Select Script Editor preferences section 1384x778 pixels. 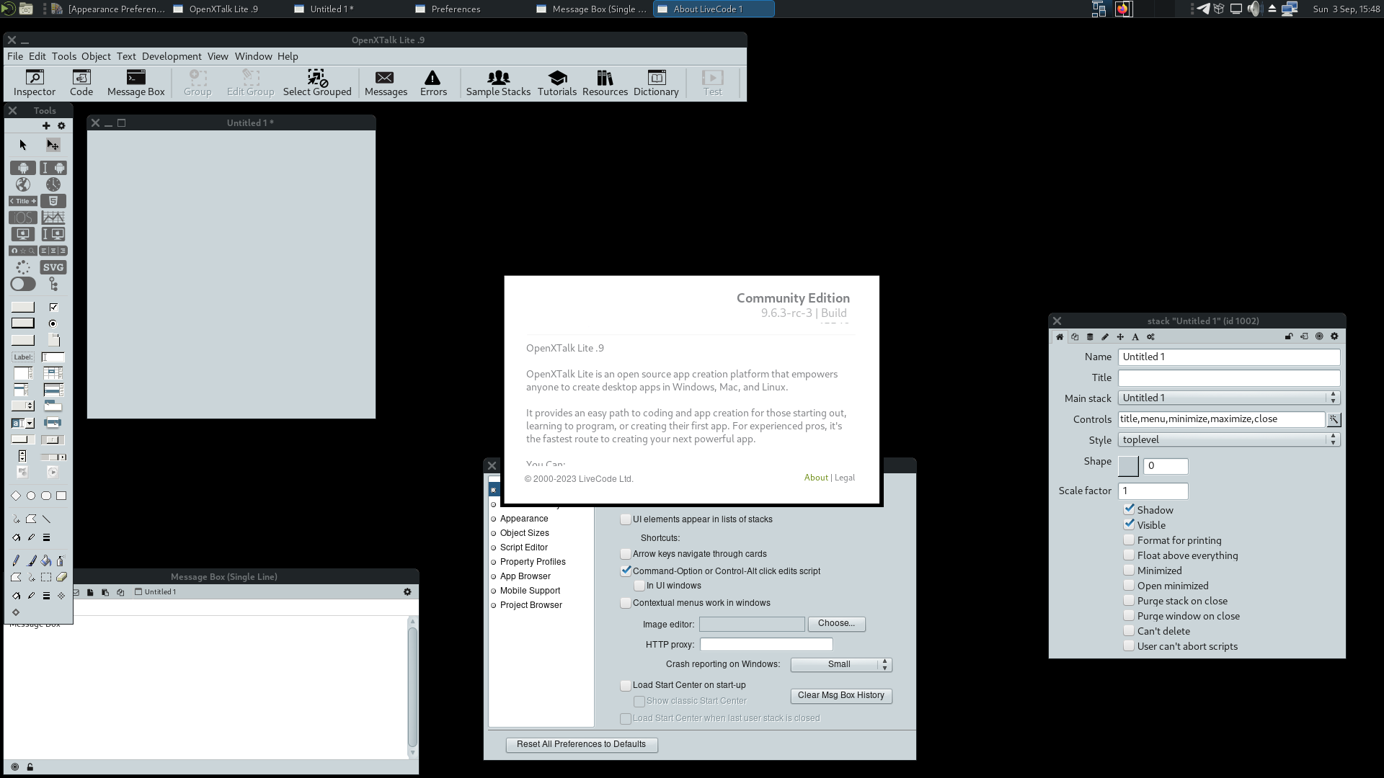[x=524, y=547]
